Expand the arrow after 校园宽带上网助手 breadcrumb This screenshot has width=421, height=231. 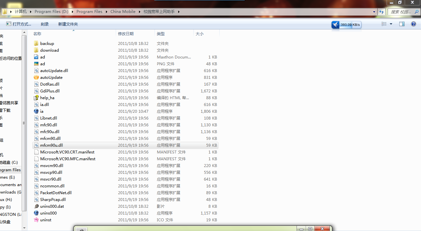point(179,12)
